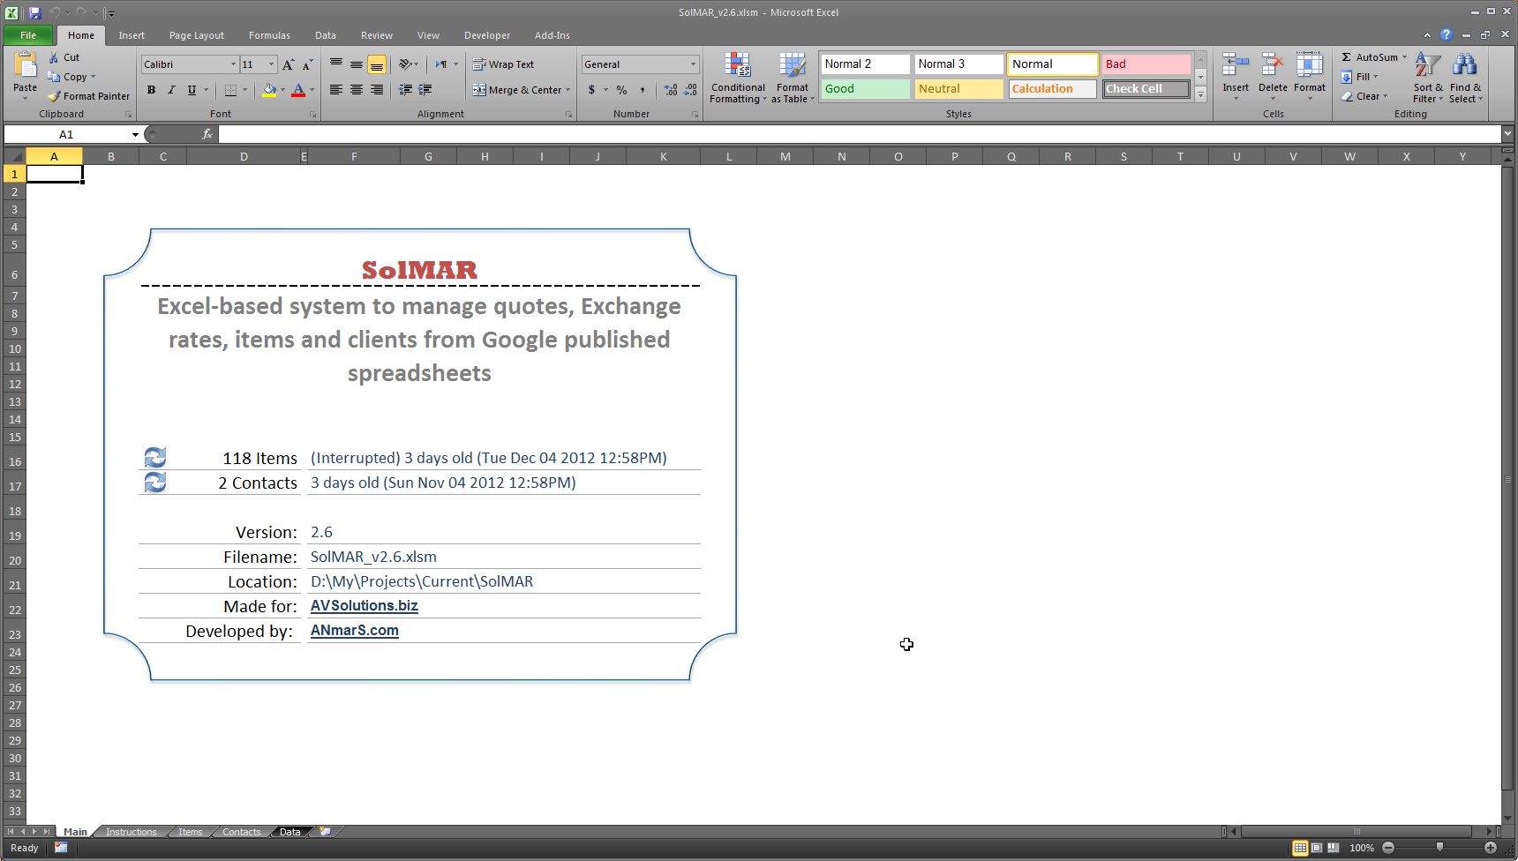Viewport: 1518px width, 861px height.
Task: Open the File tab
Action: click(28, 35)
